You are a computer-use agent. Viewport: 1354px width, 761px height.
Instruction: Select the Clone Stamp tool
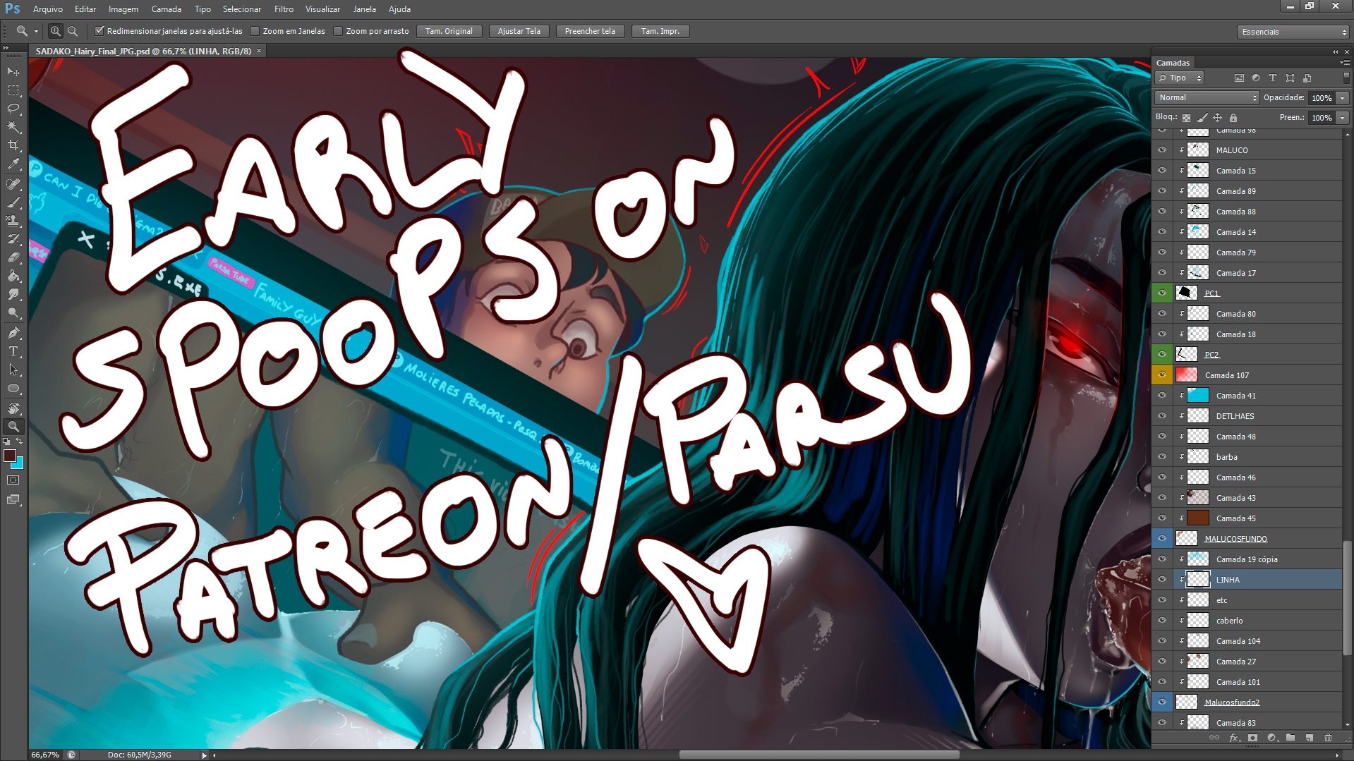[13, 220]
